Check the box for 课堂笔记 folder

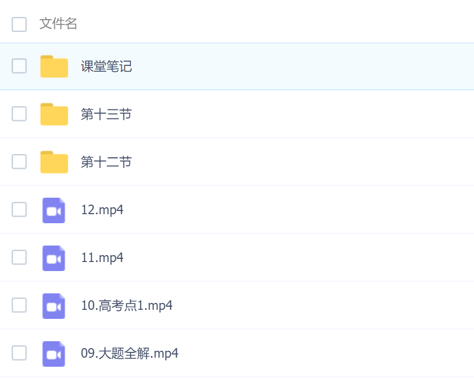pos(19,66)
